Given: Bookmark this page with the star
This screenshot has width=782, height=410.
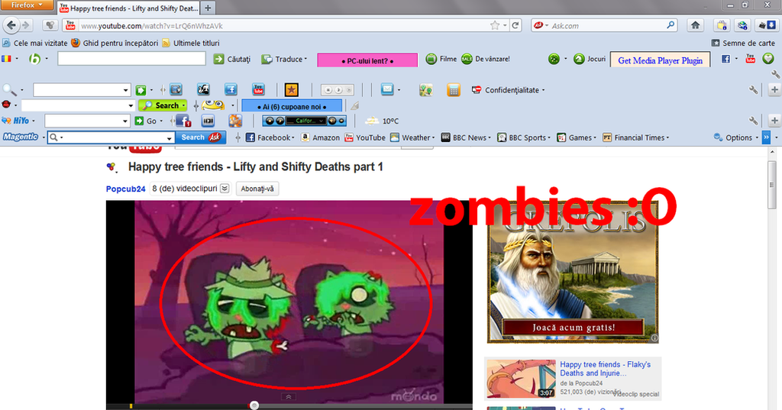Looking at the screenshot, I should point(494,25).
